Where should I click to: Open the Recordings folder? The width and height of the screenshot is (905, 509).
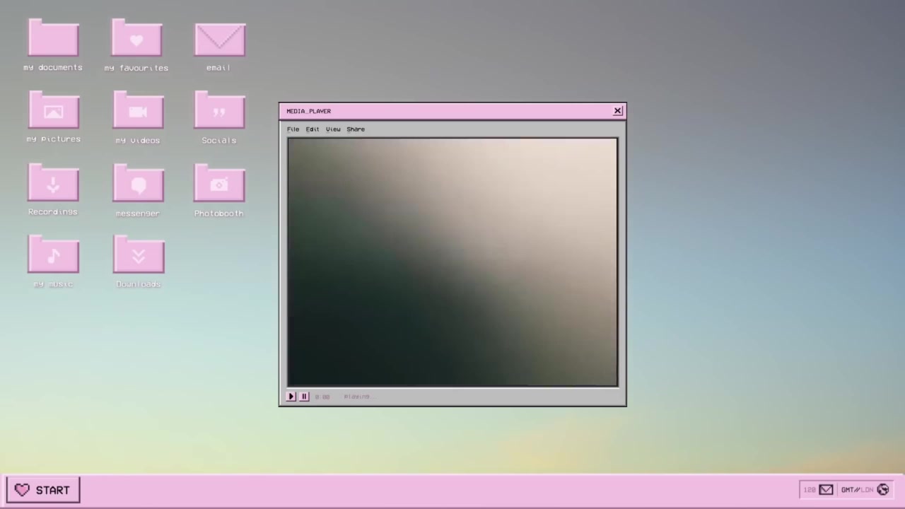[x=53, y=184]
